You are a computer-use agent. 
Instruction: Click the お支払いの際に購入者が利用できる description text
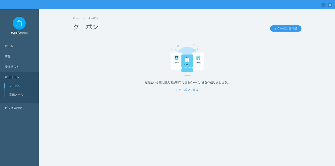coord(187,82)
